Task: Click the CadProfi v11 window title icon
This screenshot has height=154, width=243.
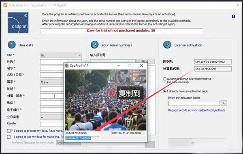Action: pyautogui.click(x=66, y=65)
